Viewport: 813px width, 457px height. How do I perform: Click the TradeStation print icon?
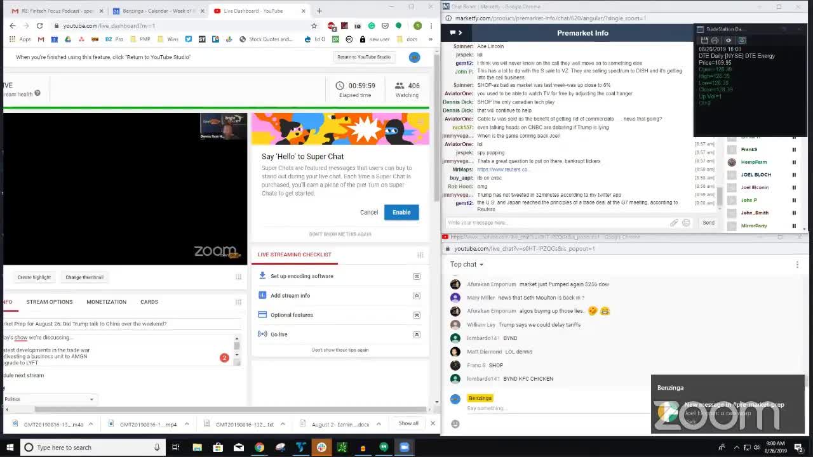[715, 40]
